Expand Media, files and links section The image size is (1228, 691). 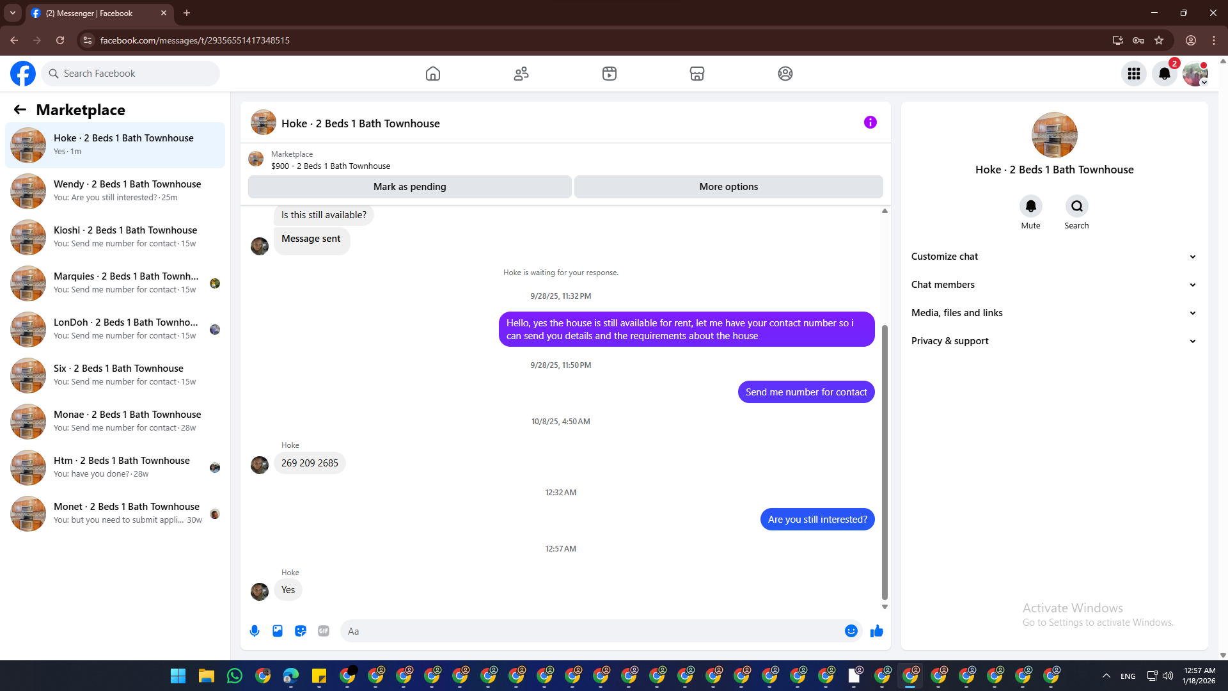(1053, 313)
